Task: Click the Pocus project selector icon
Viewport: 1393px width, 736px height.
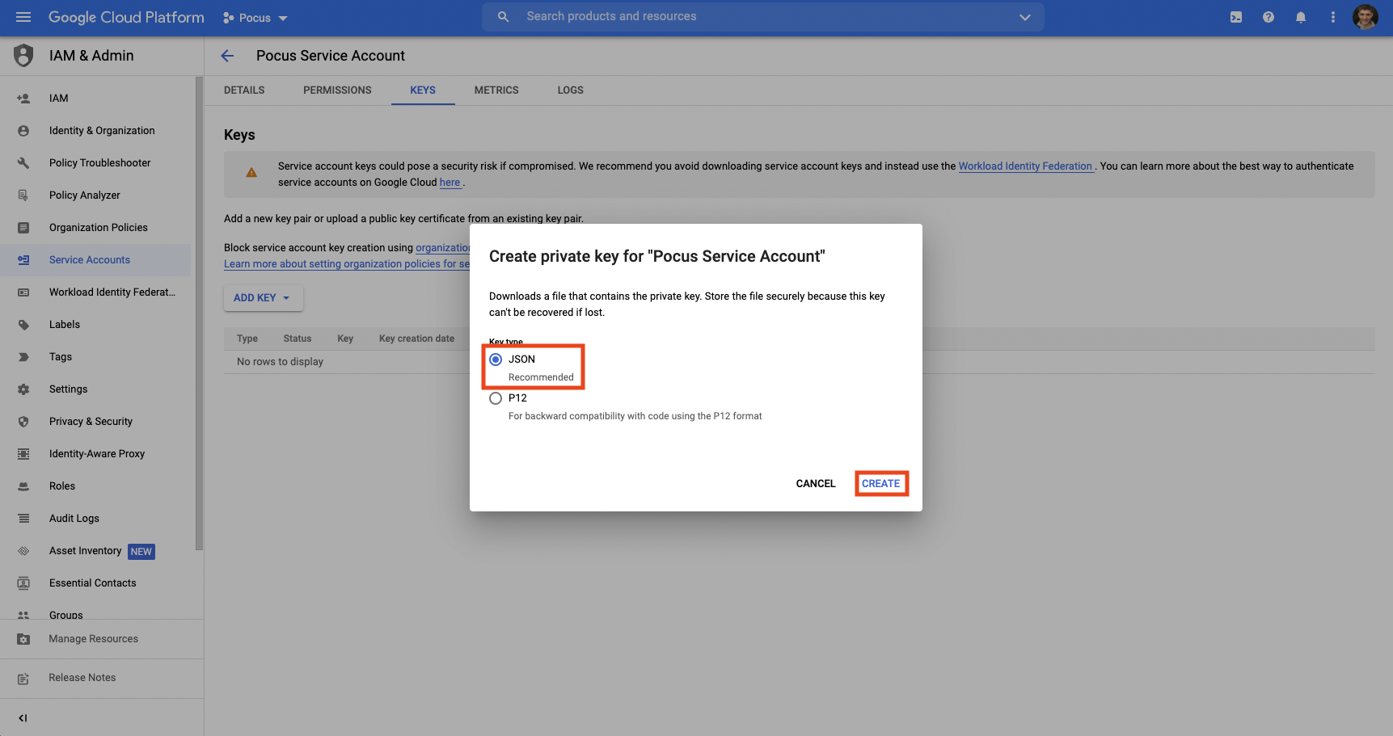Action: (x=229, y=18)
